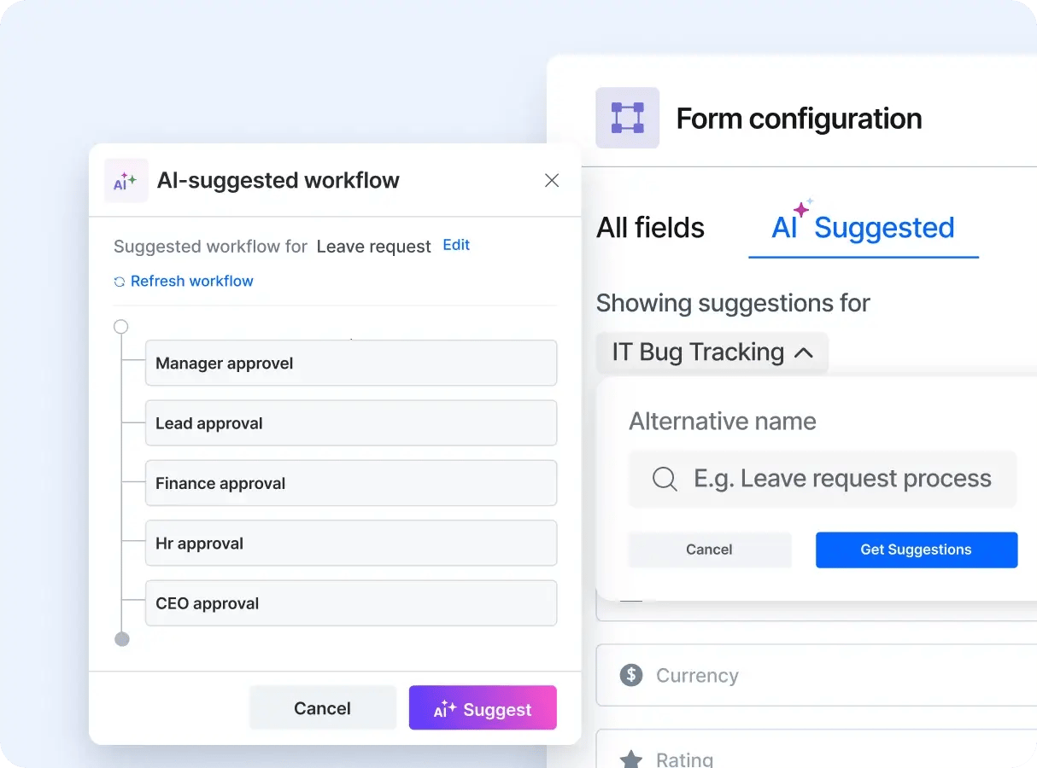Image resolution: width=1037 pixels, height=768 pixels.
Task: Click the Form configuration node icon
Action: coord(628,118)
